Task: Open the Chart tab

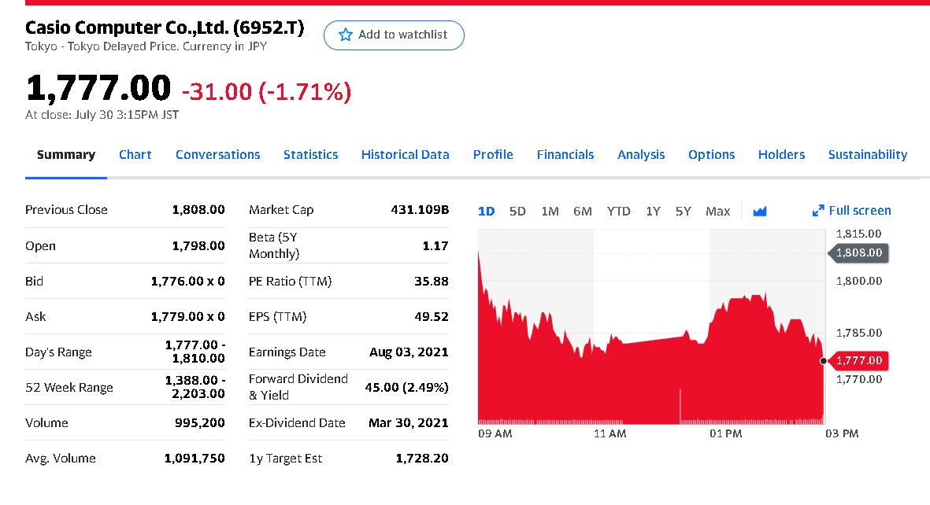Action: (135, 155)
